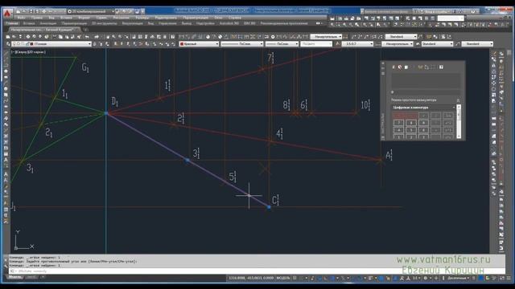
Task: Toggle the drawing grid display in status bar
Action: [295, 279]
